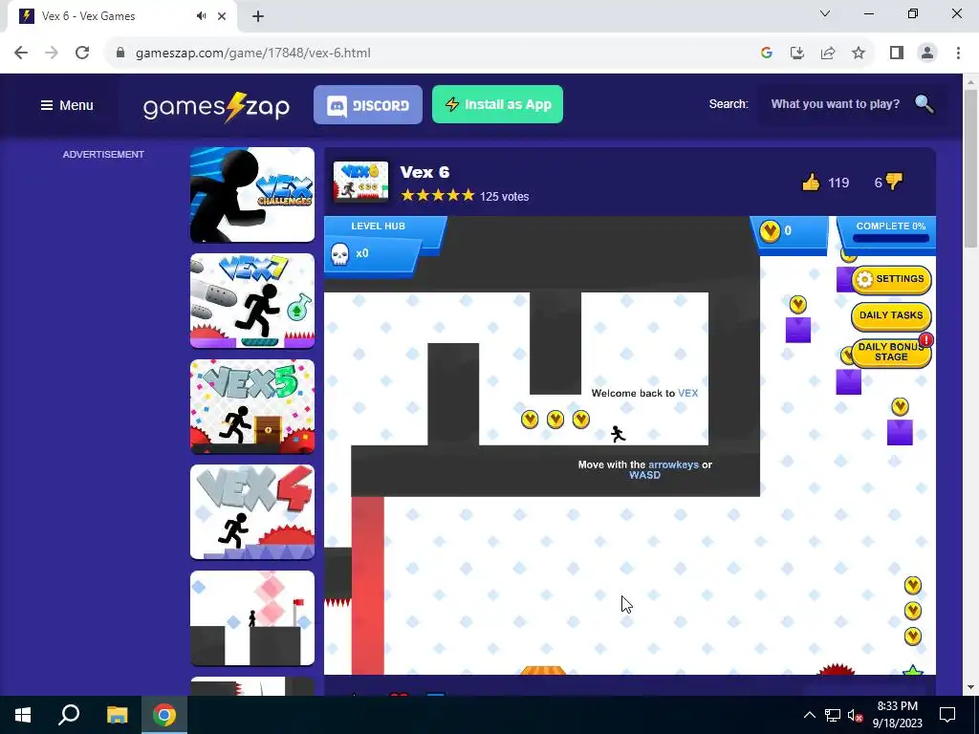Click the search magnifier icon
This screenshot has width=979, height=734.
(x=925, y=104)
